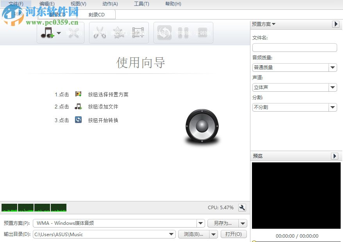Switch to the 刻录CD tab

tap(96, 14)
